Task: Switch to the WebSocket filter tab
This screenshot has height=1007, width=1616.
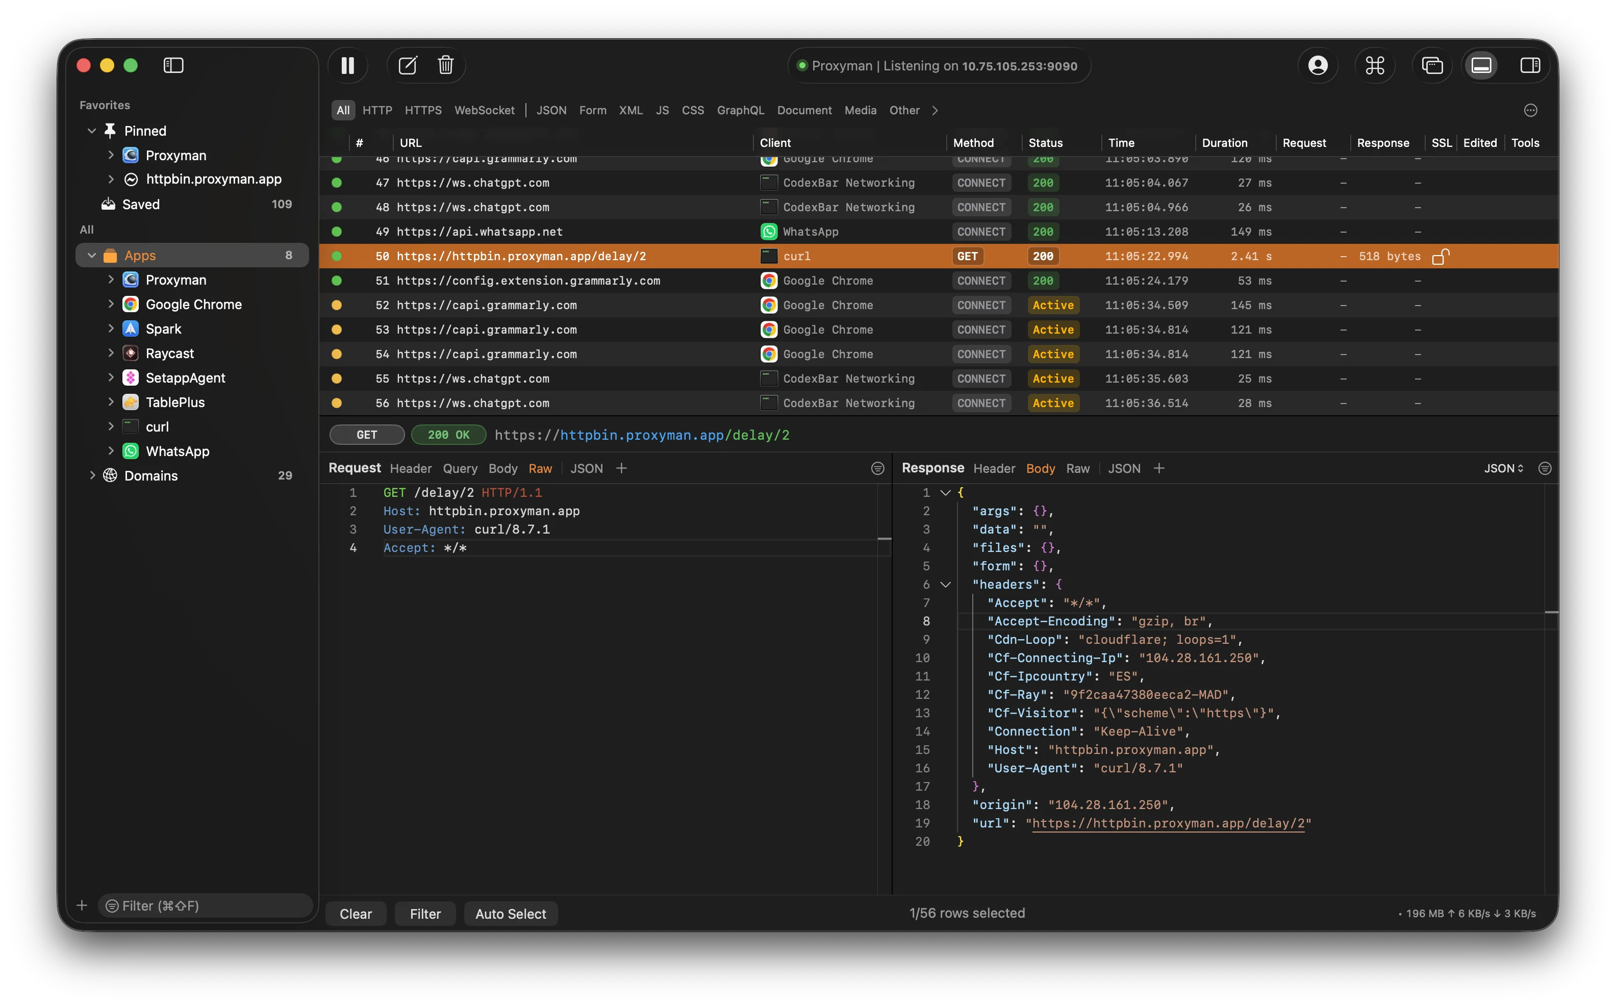Action: [x=484, y=110]
